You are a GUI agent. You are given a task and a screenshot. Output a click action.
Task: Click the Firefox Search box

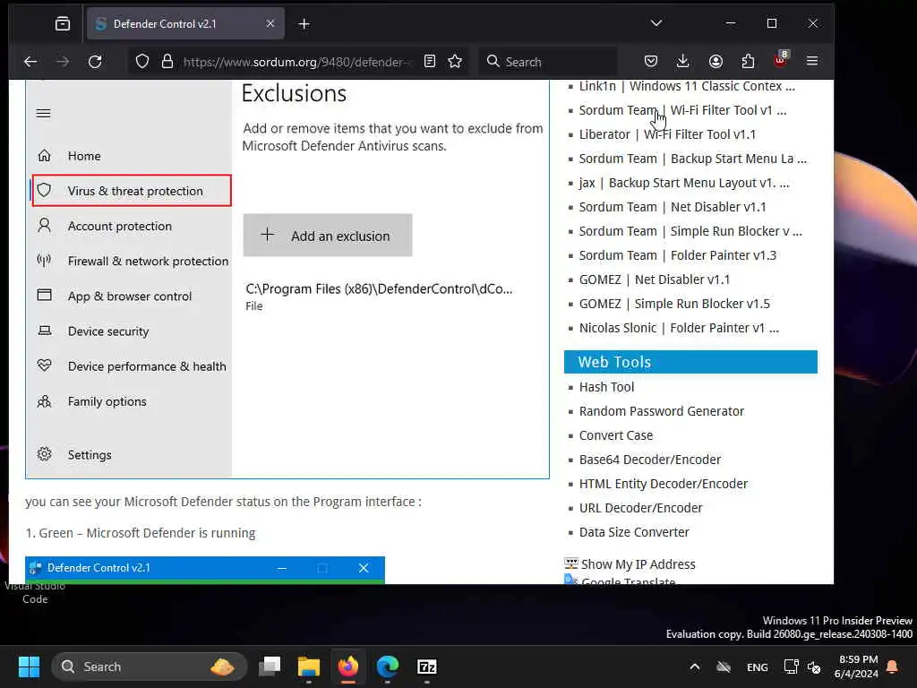tap(549, 62)
